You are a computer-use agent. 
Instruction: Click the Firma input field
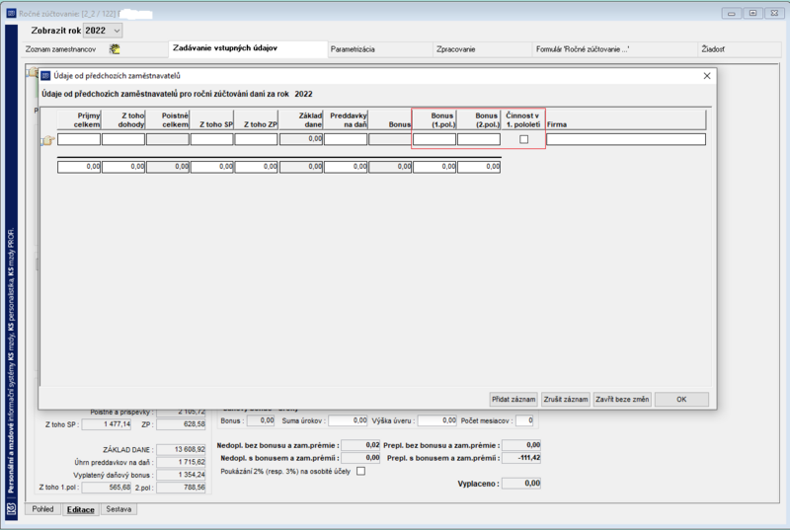tap(626, 139)
